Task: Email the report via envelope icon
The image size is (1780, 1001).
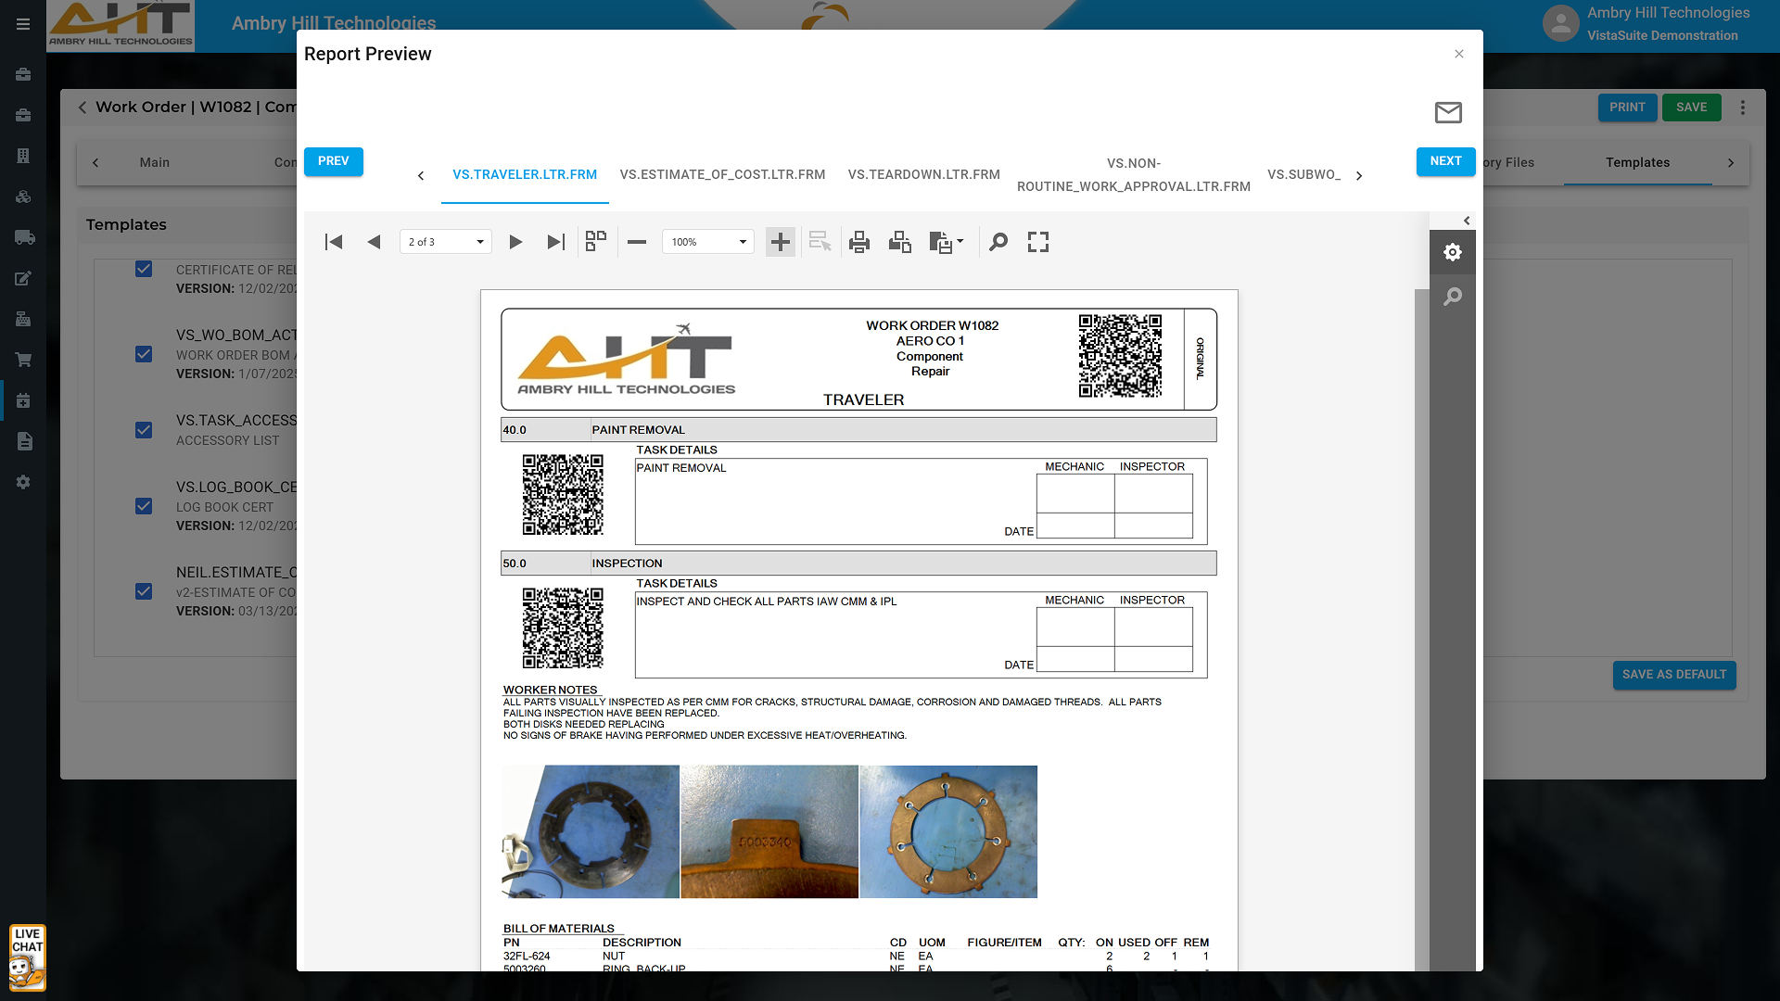Action: point(1448,112)
